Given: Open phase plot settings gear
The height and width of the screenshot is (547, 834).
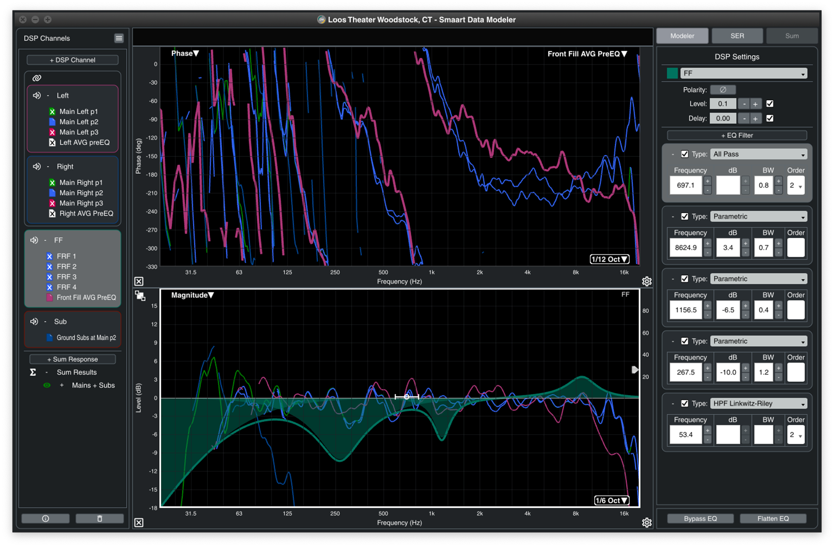Looking at the screenshot, I should [647, 281].
